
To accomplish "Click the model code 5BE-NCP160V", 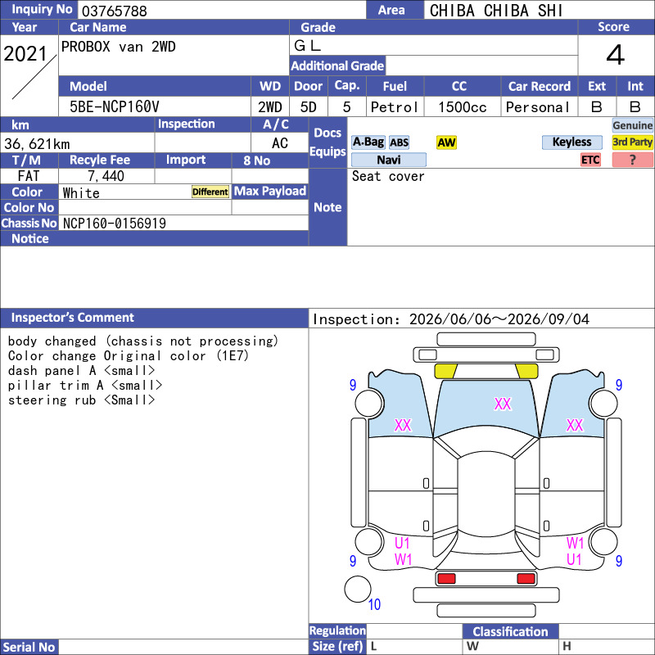I will tap(114, 107).
